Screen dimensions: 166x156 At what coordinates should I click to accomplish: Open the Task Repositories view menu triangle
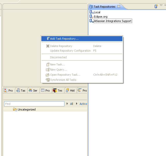point(161,5)
